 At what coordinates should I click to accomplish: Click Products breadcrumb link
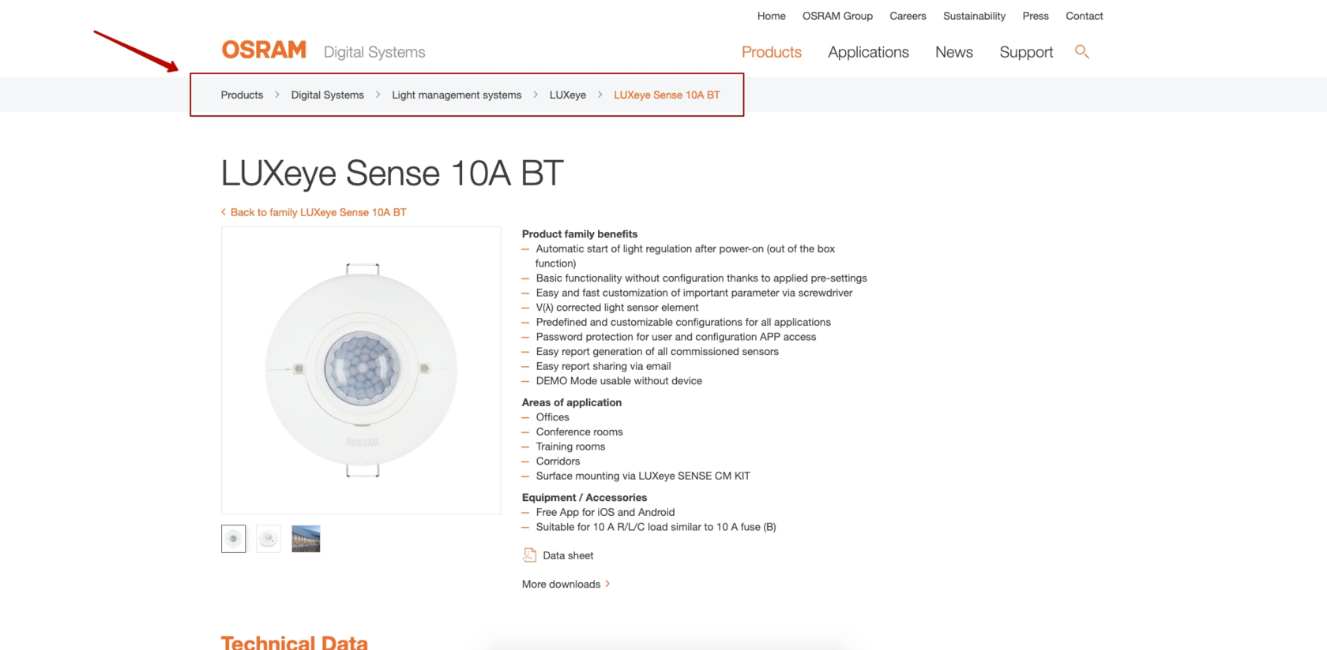[242, 95]
